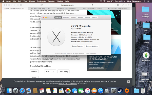152x95 pixels.
Task: Go back with Safari's back arrow
Action: tap(13, 5)
